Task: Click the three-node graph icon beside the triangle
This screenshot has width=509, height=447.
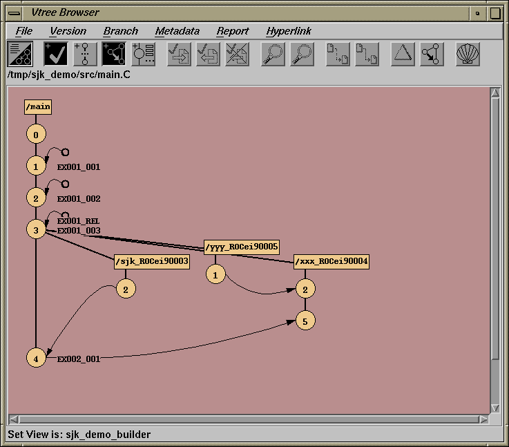Action: tap(432, 54)
